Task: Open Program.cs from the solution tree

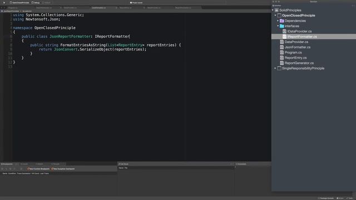Action: pyautogui.click(x=293, y=52)
